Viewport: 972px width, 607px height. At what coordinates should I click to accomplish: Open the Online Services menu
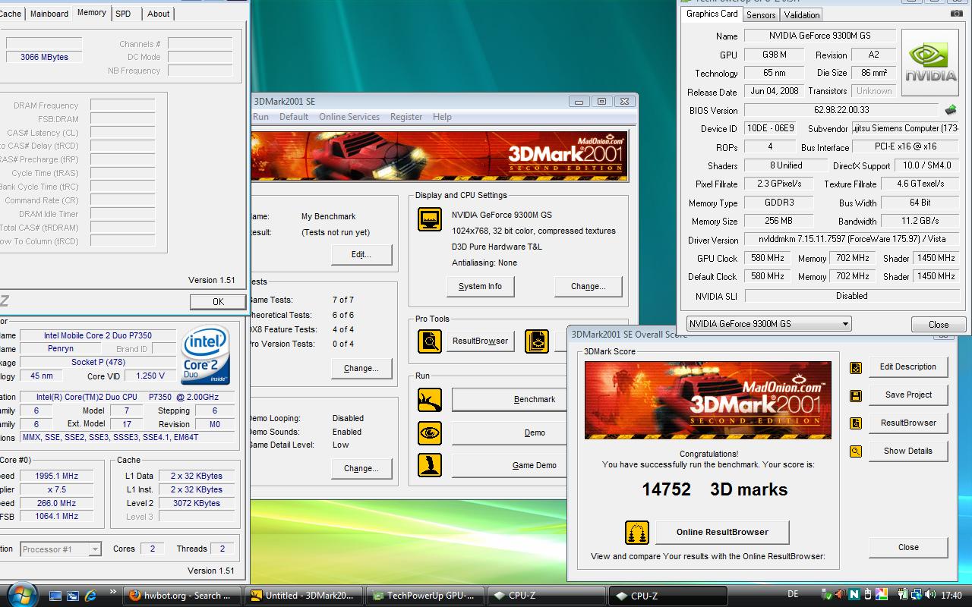(349, 117)
